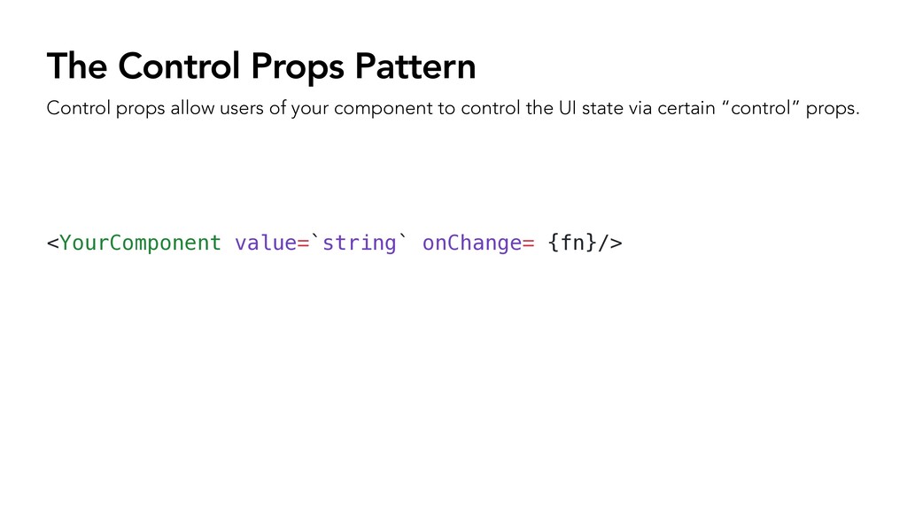Click the 'string' literal in the code
The height and width of the screenshot is (510, 907).
tap(360, 243)
